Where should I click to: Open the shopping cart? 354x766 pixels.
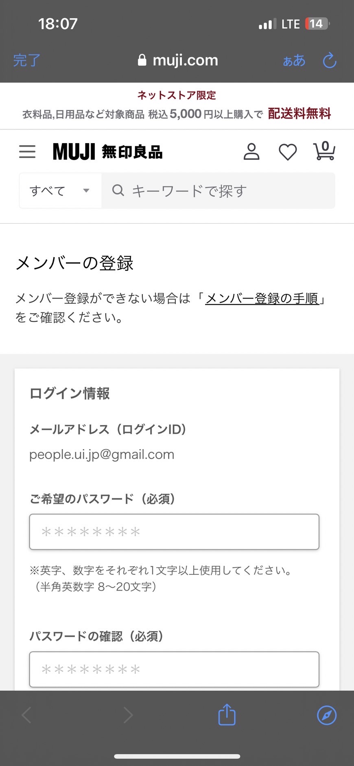click(324, 151)
